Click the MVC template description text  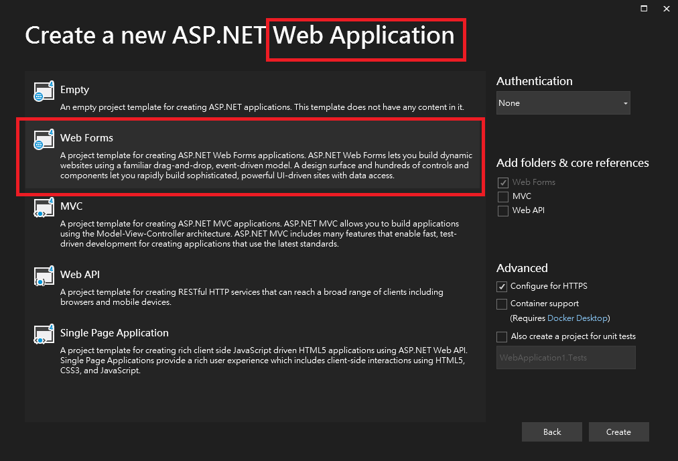coord(259,234)
